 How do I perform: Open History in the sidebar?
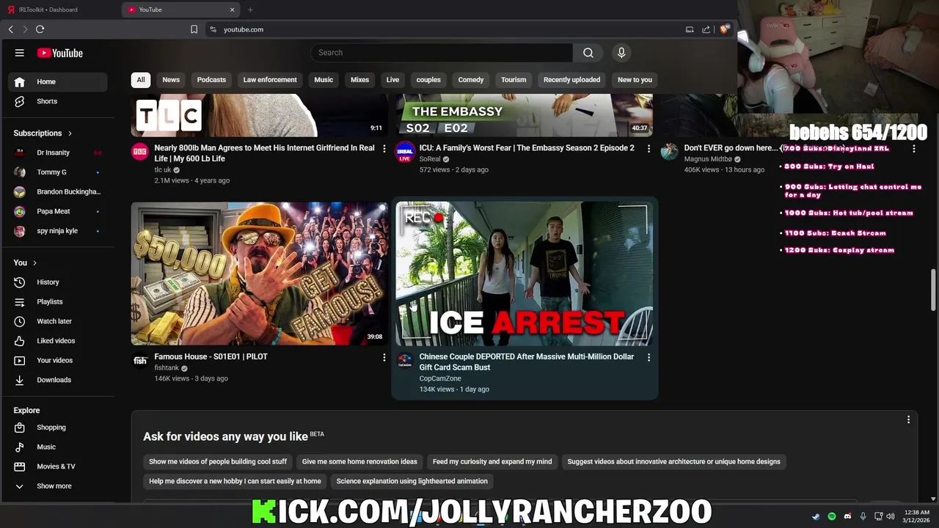coord(57,282)
